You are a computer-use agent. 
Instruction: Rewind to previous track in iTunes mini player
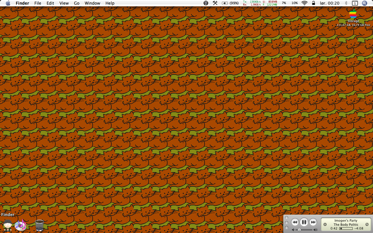295,222
